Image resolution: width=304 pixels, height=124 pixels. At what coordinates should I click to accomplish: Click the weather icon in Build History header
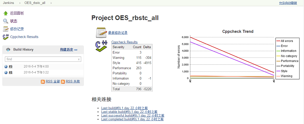(x=8, y=50)
